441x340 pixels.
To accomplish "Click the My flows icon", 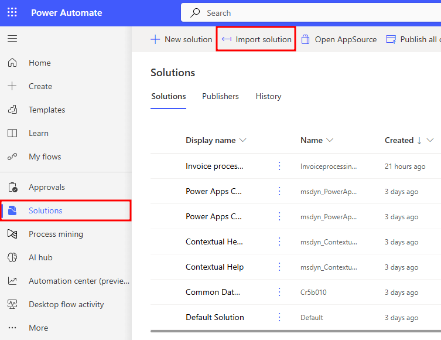I will point(12,157).
